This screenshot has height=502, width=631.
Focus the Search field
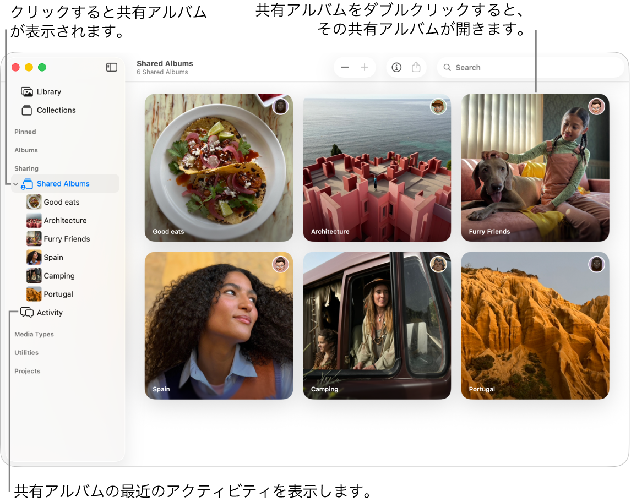530,67
